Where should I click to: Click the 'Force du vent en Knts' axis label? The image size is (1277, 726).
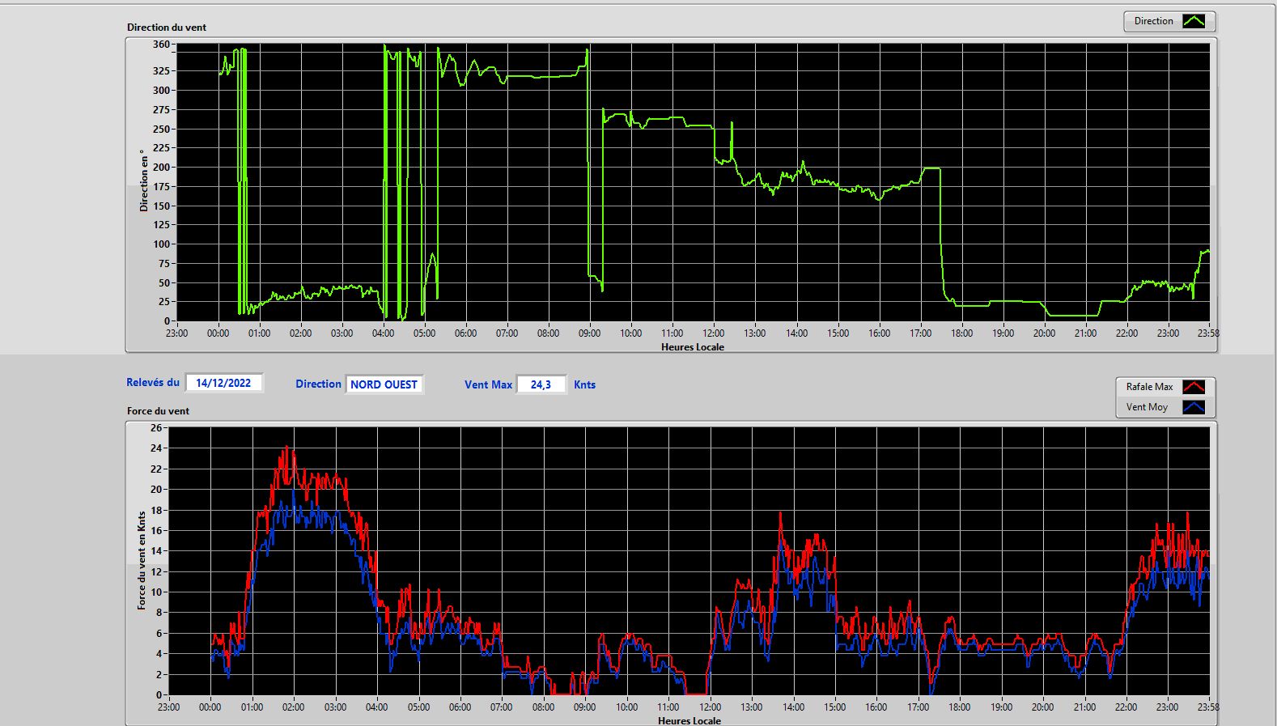pyautogui.click(x=142, y=560)
